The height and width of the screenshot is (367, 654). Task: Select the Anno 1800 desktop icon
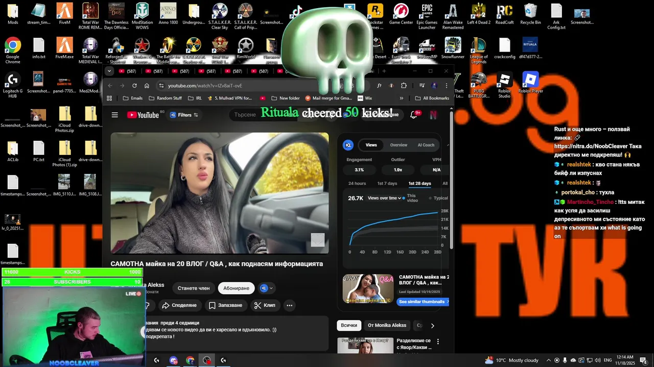pos(168,14)
